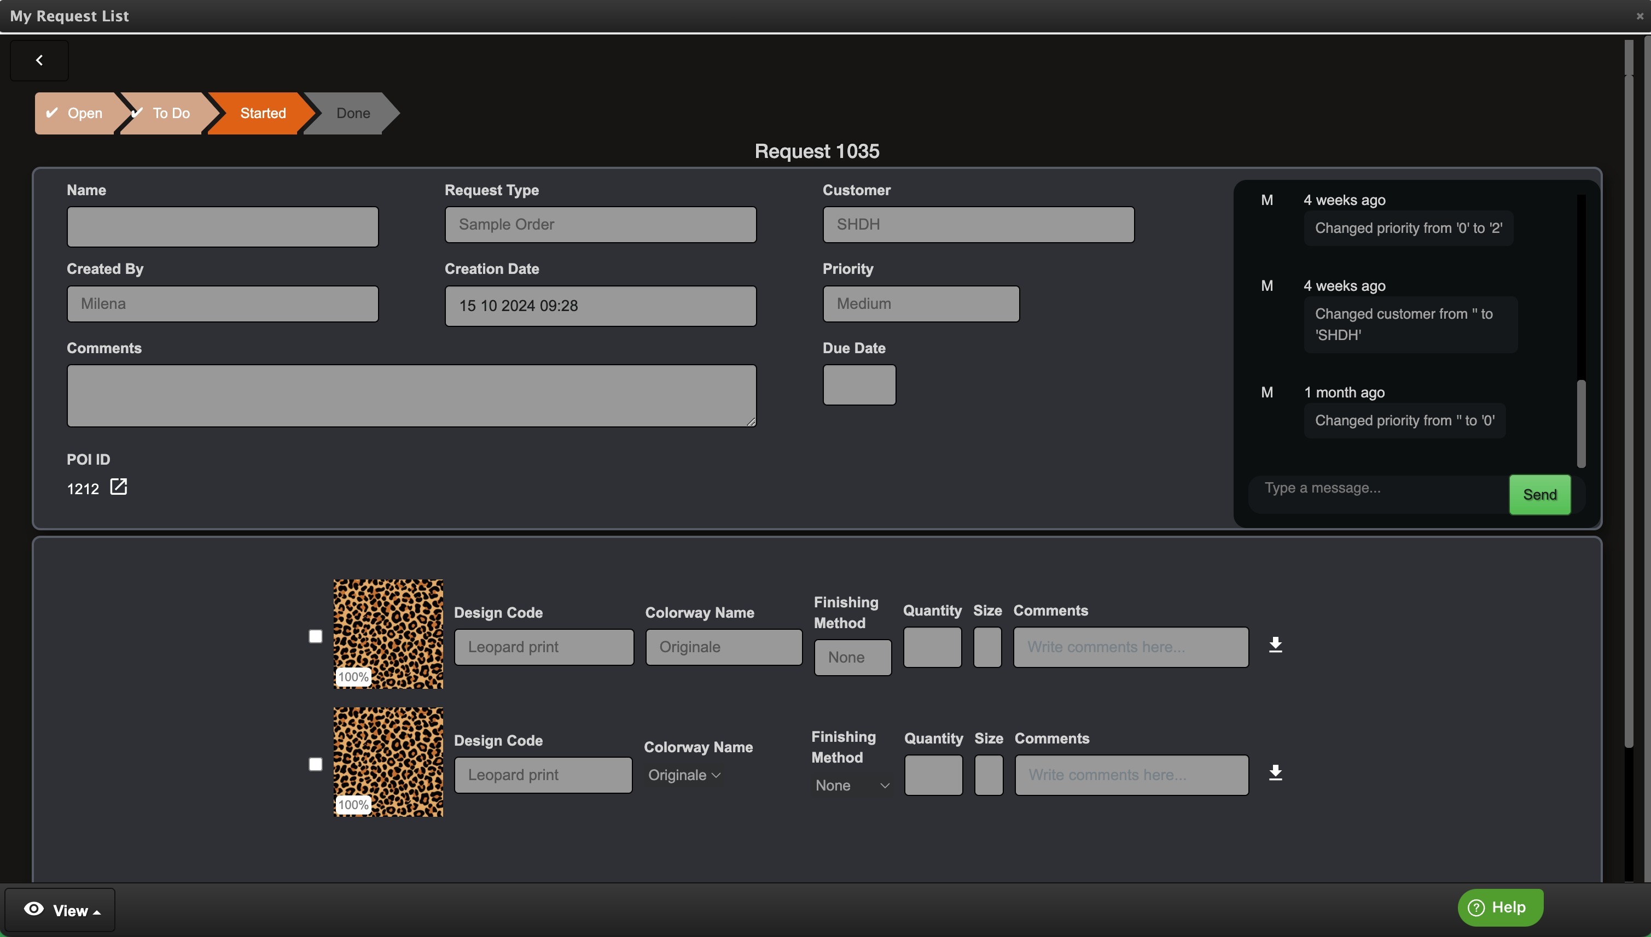
Task: Expand the Originale colorway dropdown
Action: [x=684, y=776]
